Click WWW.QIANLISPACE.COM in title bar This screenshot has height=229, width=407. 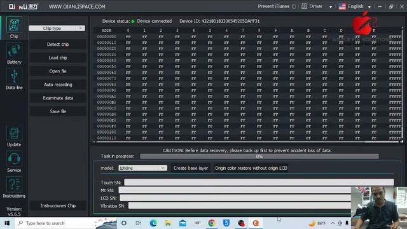77,7
